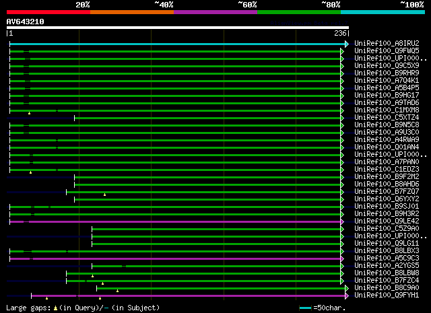Click the yellow gap marker under C1MXM8 row
Image resolution: width=431 pixels, height=313 pixels.
(29, 113)
